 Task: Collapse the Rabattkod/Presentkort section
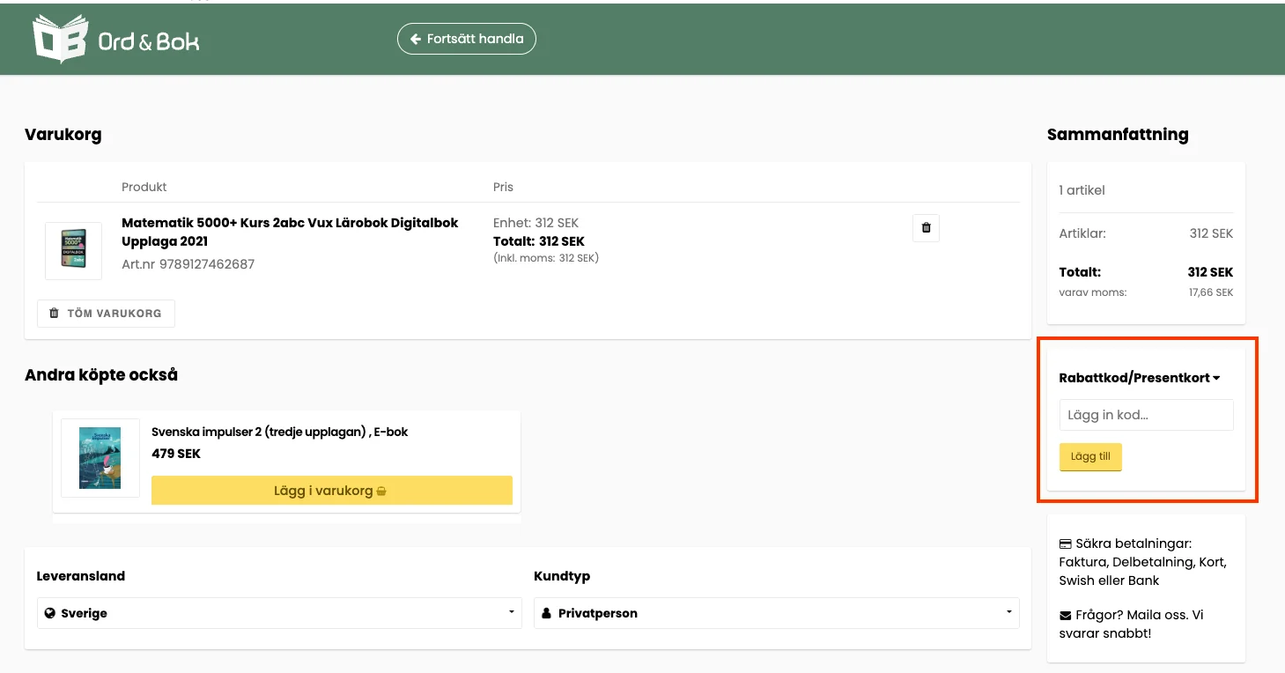click(1140, 378)
